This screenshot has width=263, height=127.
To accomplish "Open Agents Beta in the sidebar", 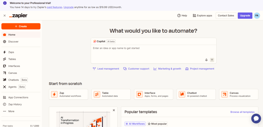I will 21,87.
